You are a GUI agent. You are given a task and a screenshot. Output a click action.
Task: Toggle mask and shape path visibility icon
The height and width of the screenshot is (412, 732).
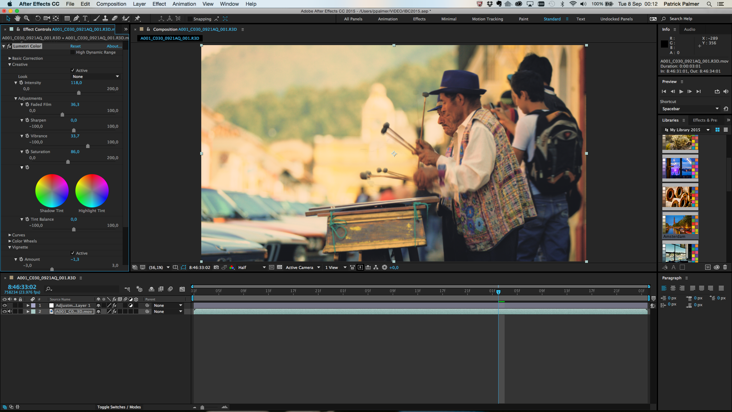(x=183, y=268)
